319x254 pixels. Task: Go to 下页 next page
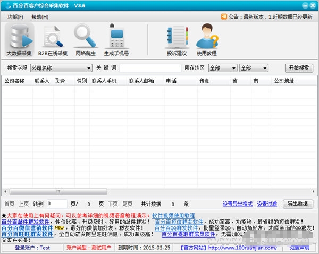tap(113, 204)
